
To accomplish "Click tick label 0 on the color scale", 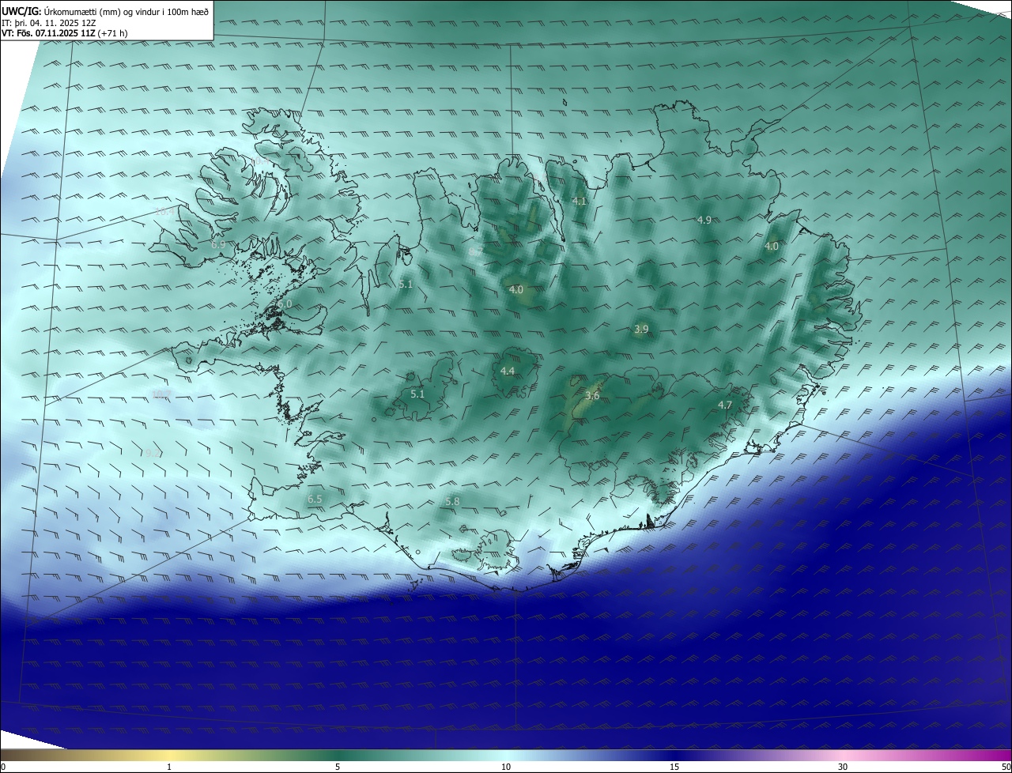I will tap(2, 767).
